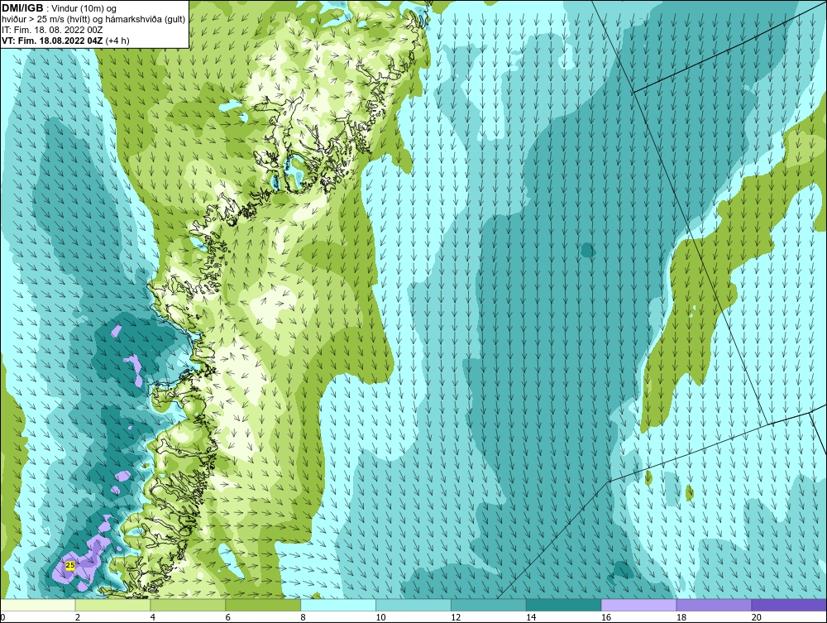Select the 4–6 m/s green legend swatch

pos(188,605)
